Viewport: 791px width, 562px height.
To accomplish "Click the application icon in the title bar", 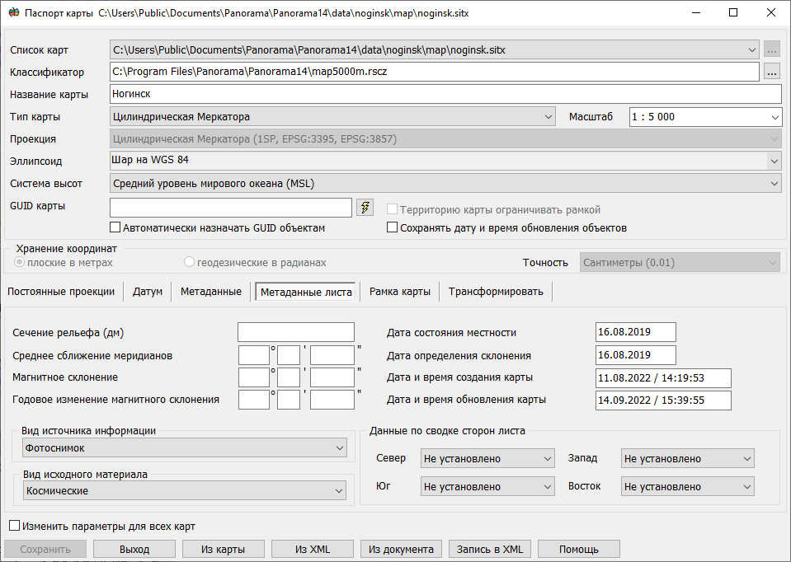I will click(x=16, y=12).
